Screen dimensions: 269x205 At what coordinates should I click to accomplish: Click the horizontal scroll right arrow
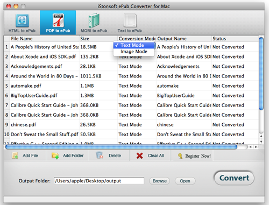coord(256,147)
